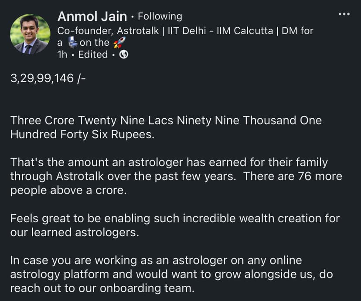Image resolution: width=361 pixels, height=301 pixels.
Task: Click the 'Hundred Forty Six Rupees.' line
Action: tap(82, 134)
